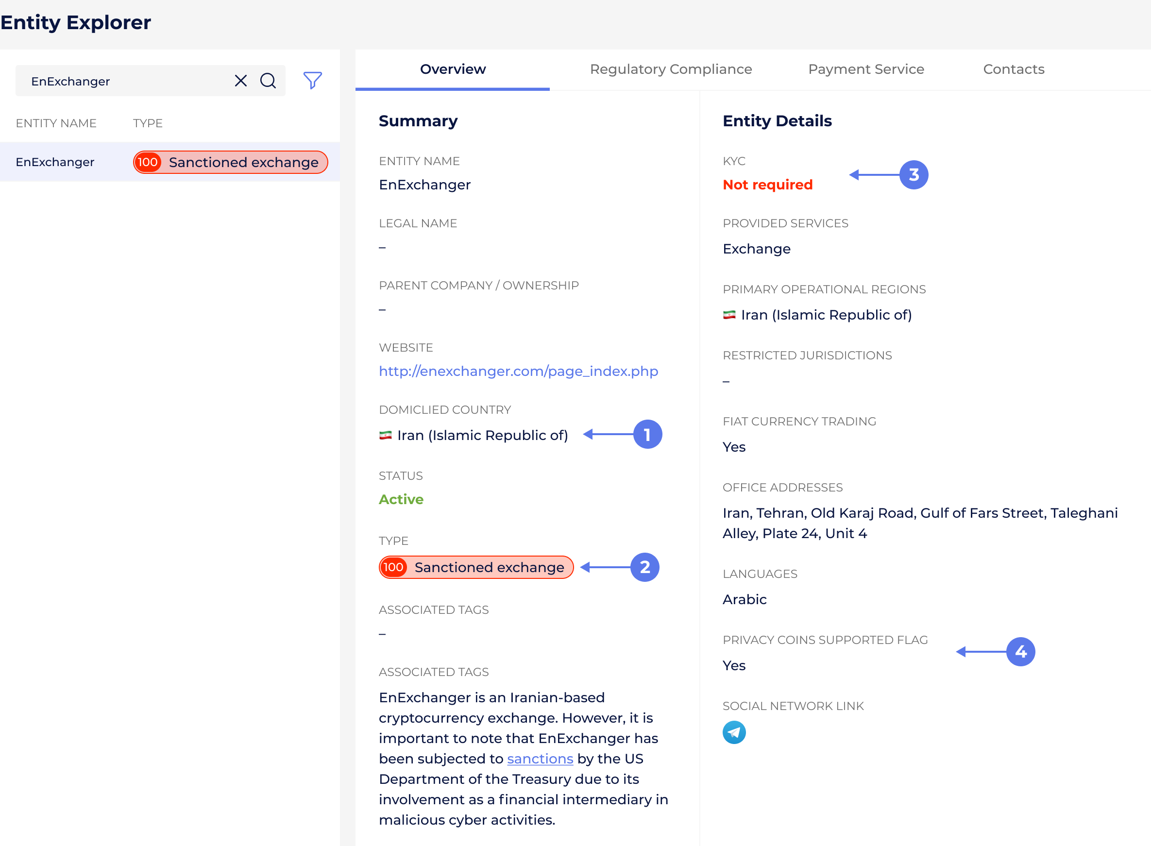The width and height of the screenshot is (1151, 846).
Task: Click the EnExchanger description paragraph
Action: pyautogui.click(x=523, y=759)
